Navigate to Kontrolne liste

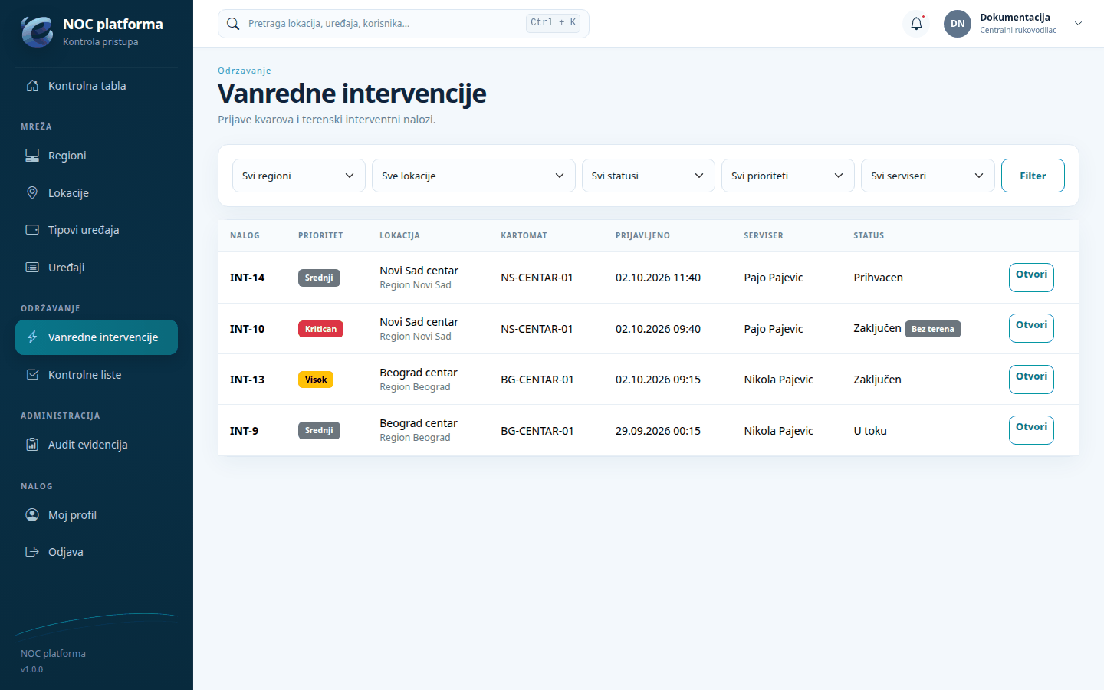97,375
